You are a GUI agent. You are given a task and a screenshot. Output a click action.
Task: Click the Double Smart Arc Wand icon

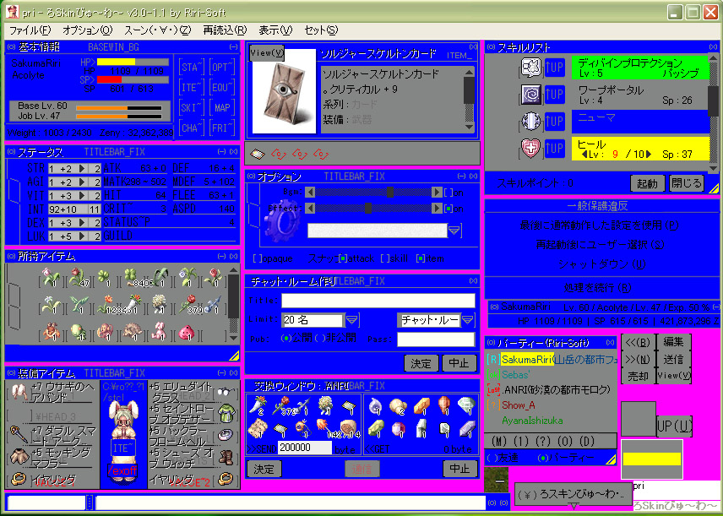[x=18, y=434]
